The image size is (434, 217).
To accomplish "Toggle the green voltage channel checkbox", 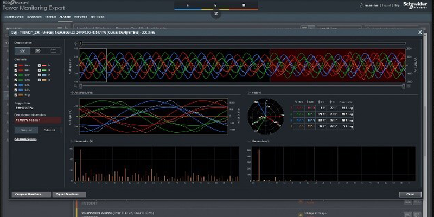I will tap(16, 75).
